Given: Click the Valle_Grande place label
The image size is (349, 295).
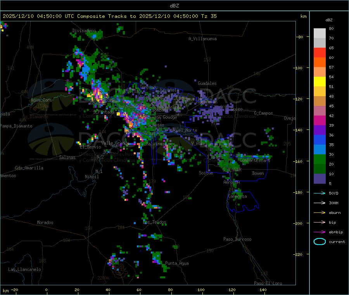Looking at the screenshot, I should pyautogui.click(x=115, y=143).
